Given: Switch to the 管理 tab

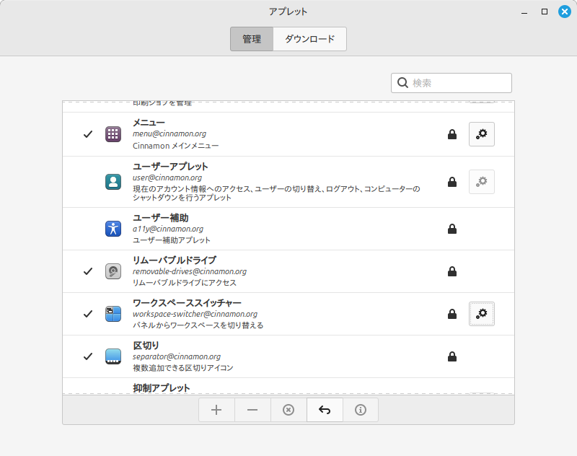Looking at the screenshot, I should [x=252, y=39].
